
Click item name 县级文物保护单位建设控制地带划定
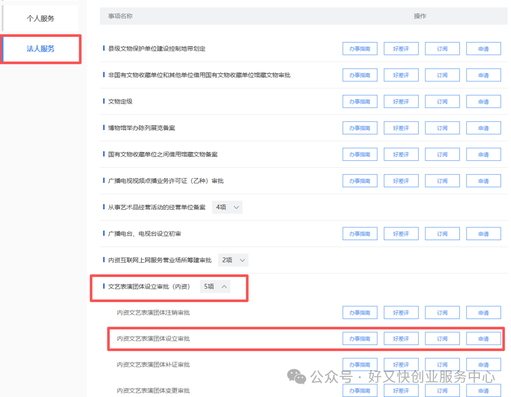(157, 49)
